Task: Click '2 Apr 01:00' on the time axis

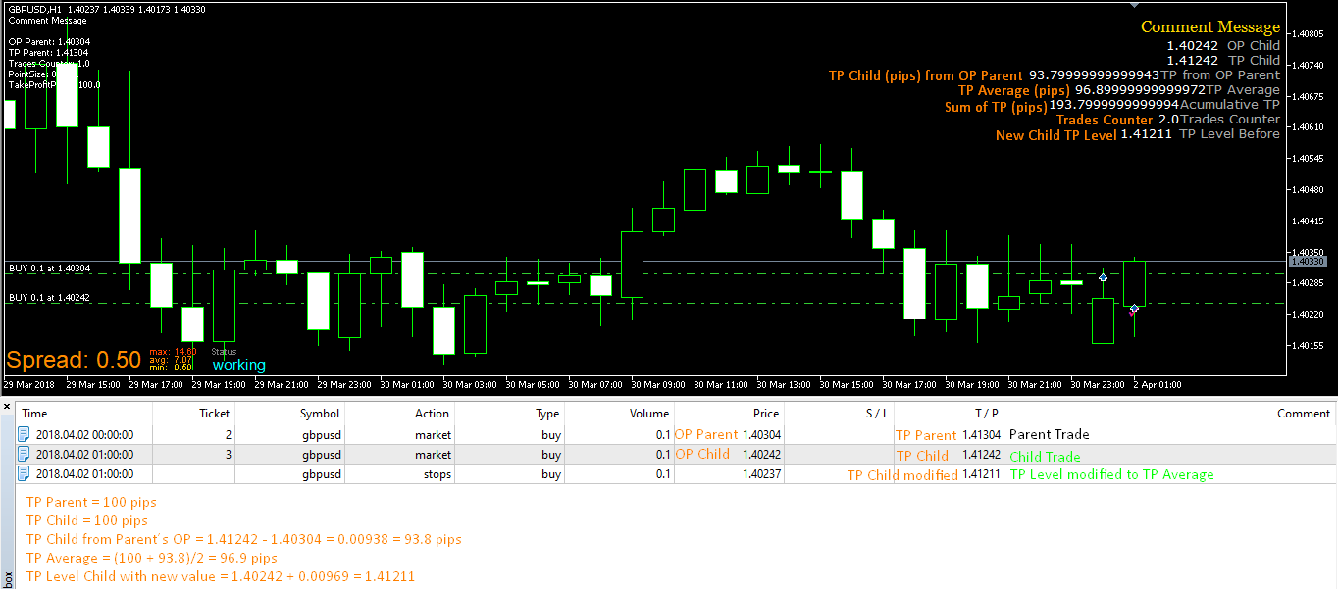Action: [x=1158, y=384]
